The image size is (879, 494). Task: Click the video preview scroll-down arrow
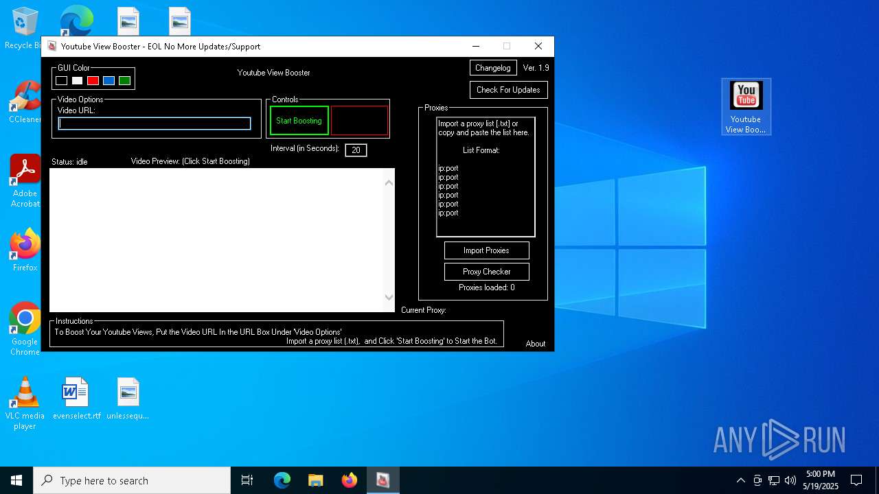tap(389, 297)
